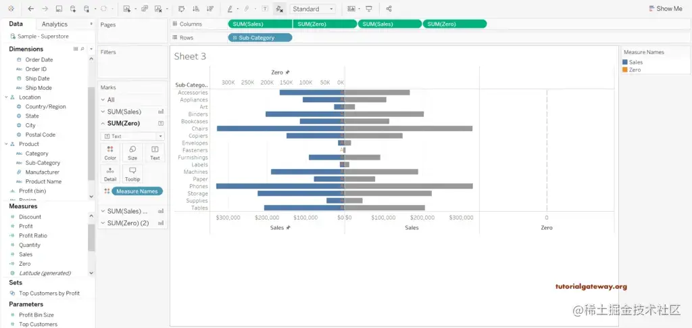Viewport: 692px width, 328px height.
Task: Switch to the Data tab
Action: click(x=16, y=24)
